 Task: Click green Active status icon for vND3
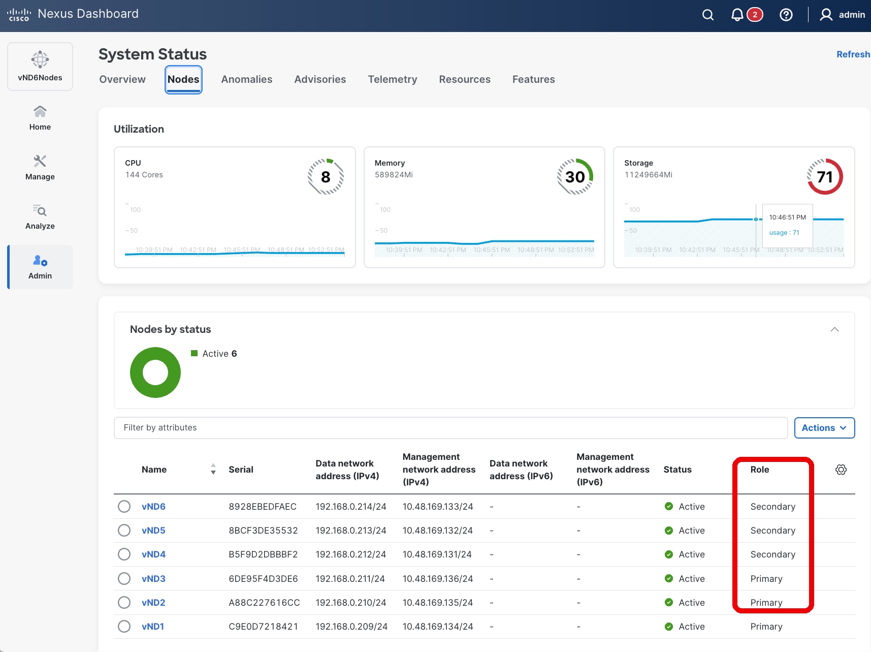point(669,578)
